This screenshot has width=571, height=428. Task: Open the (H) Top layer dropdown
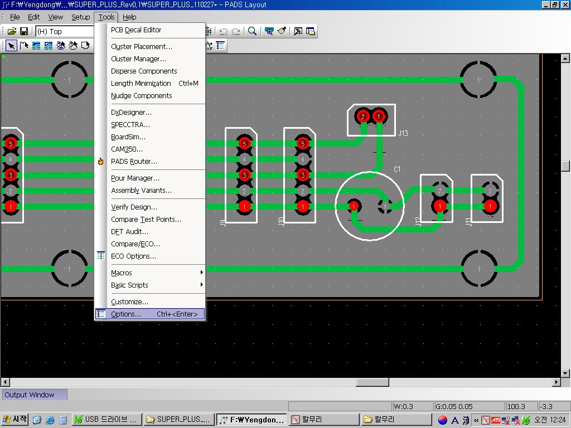(65, 31)
